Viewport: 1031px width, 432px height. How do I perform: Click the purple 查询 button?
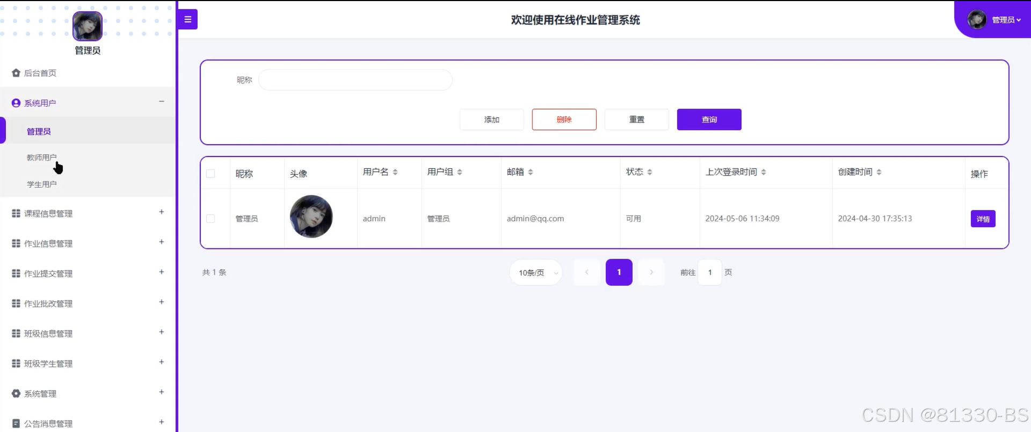click(709, 120)
